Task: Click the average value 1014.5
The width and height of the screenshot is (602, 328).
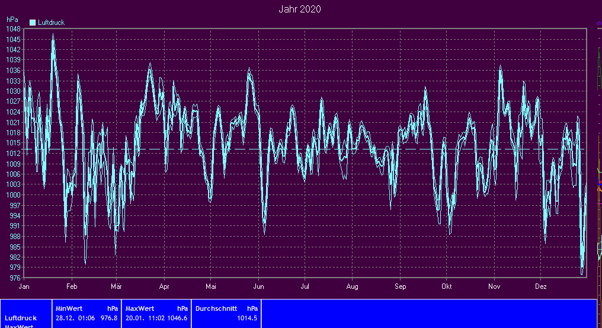Action: (x=248, y=318)
